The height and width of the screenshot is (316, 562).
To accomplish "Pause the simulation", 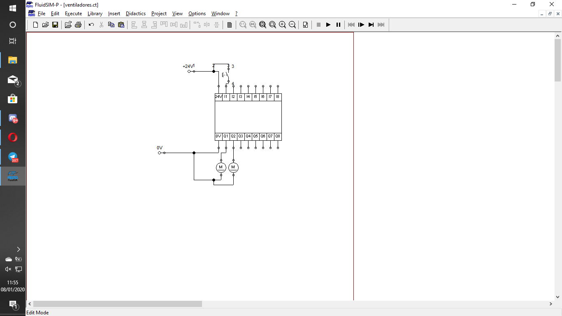I will 338,25.
